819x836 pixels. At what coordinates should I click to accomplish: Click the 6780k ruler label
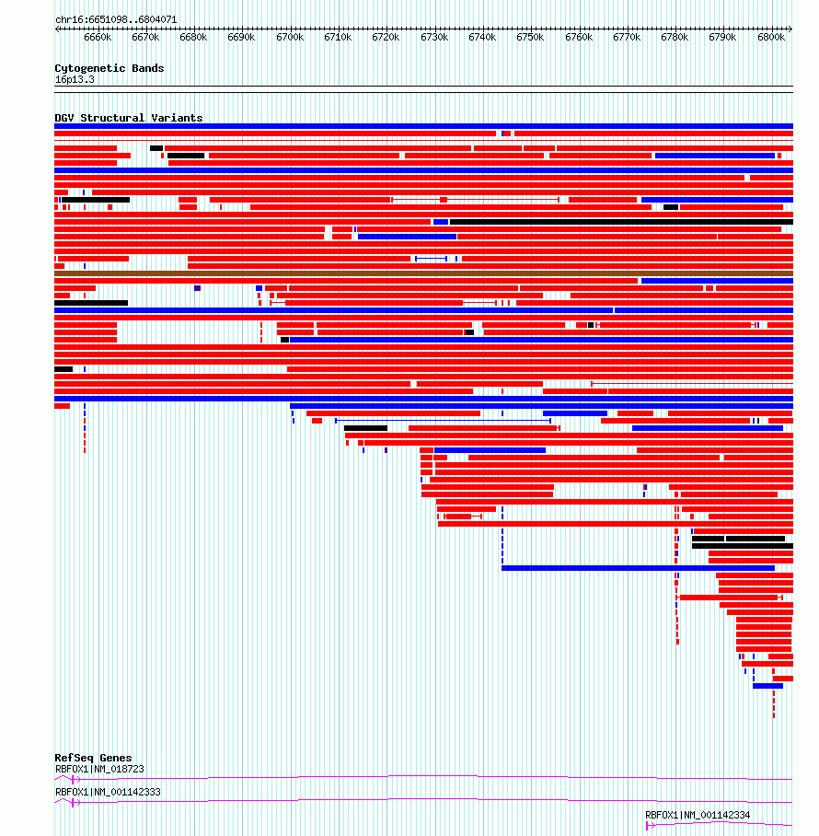(x=675, y=38)
